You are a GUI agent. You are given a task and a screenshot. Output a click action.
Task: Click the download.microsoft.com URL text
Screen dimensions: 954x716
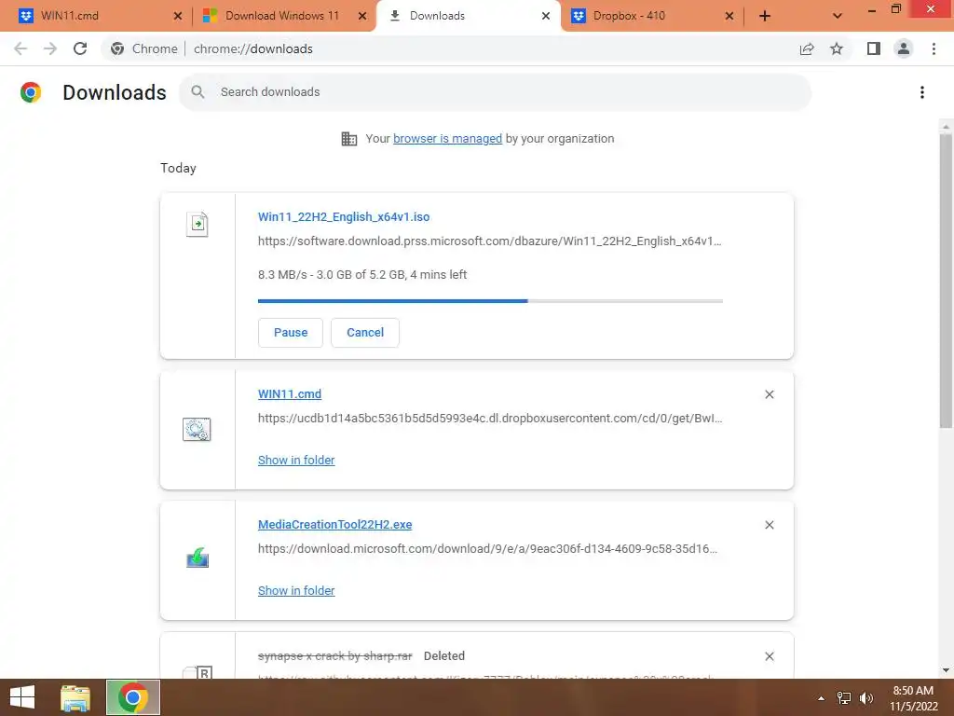click(x=487, y=548)
